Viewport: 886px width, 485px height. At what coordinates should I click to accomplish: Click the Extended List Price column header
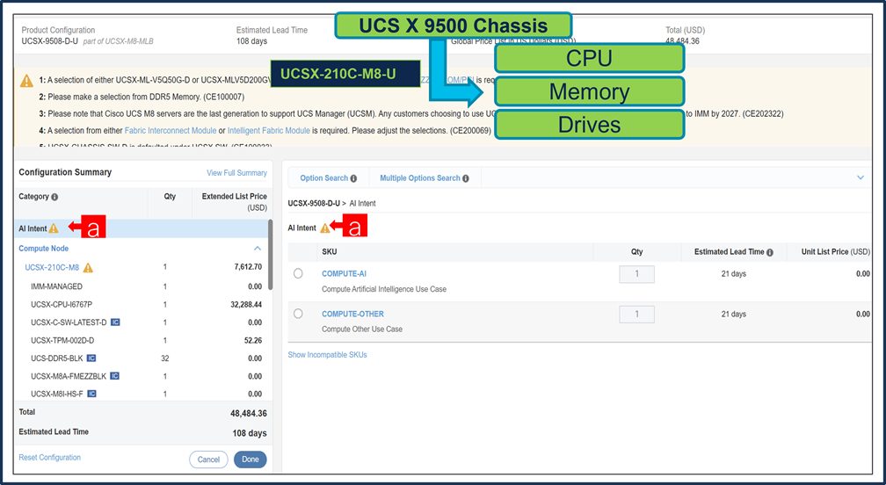point(235,201)
